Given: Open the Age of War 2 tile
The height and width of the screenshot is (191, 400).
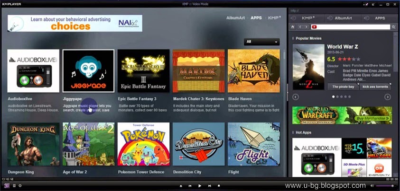Looking at the screenshot, I should (89, 144).
